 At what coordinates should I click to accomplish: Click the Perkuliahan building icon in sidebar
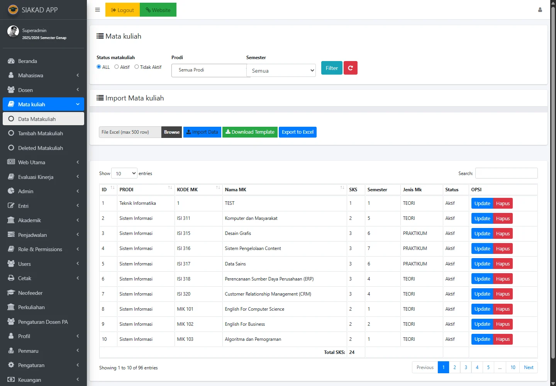click(11, 307)
